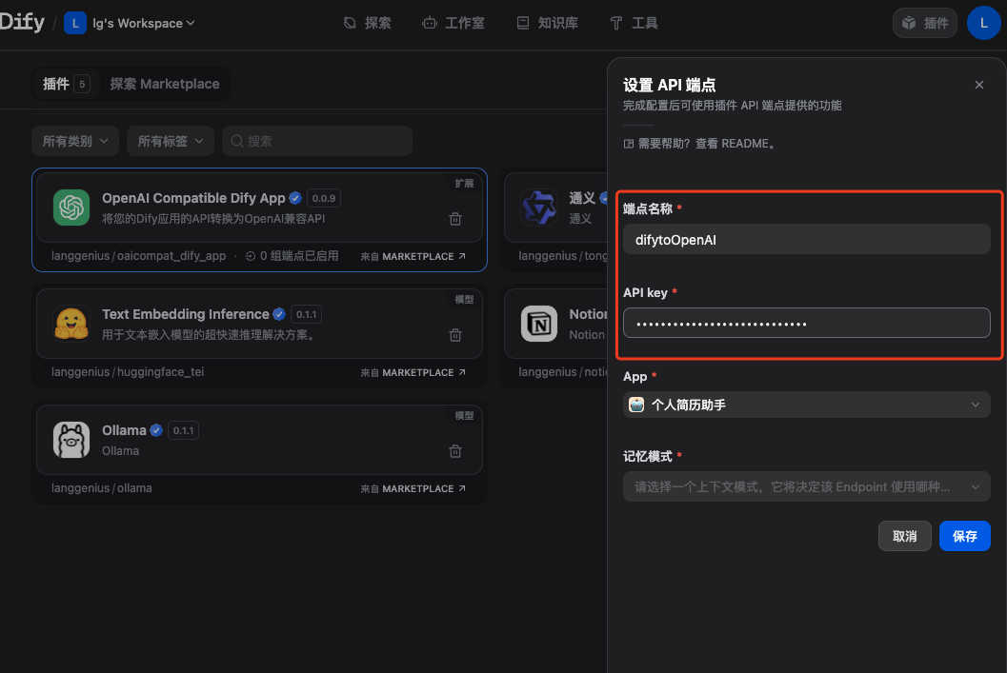Open the lg's Workspace switcher
This screenshot has width=1007, height=673.
coord(144,24)
